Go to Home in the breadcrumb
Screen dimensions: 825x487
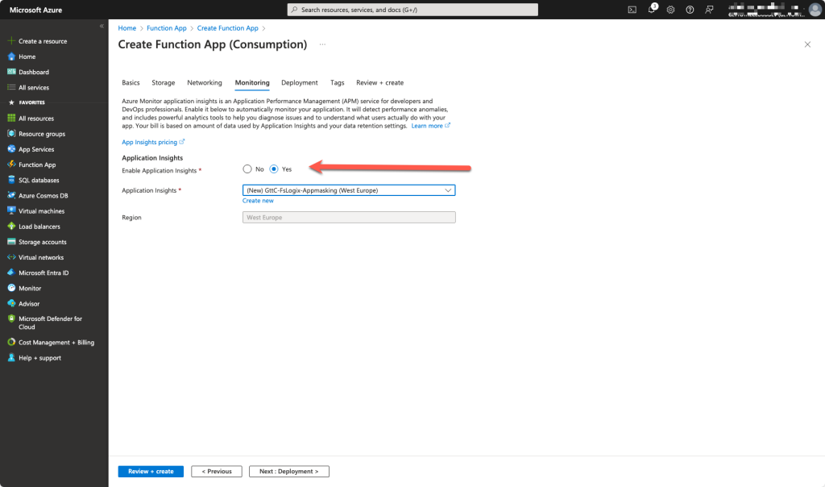click(126, 28)
